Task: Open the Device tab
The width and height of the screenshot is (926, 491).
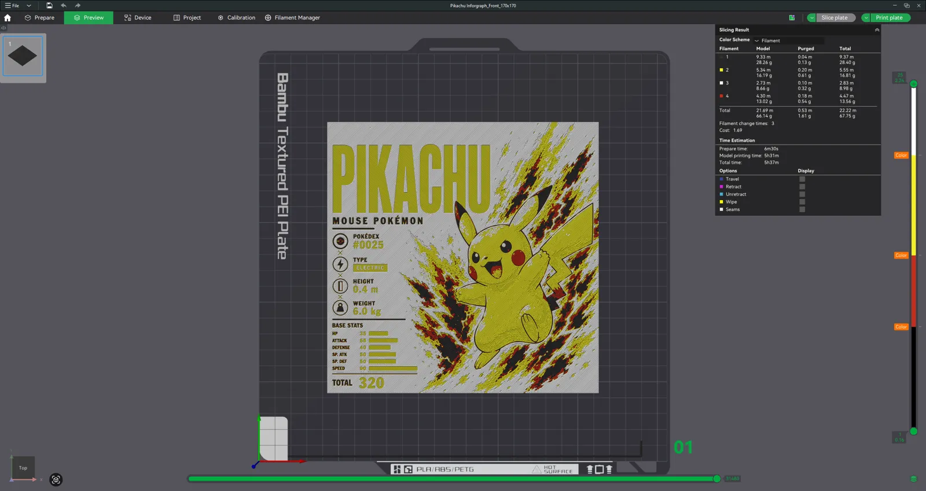Action: coord(138,18)
